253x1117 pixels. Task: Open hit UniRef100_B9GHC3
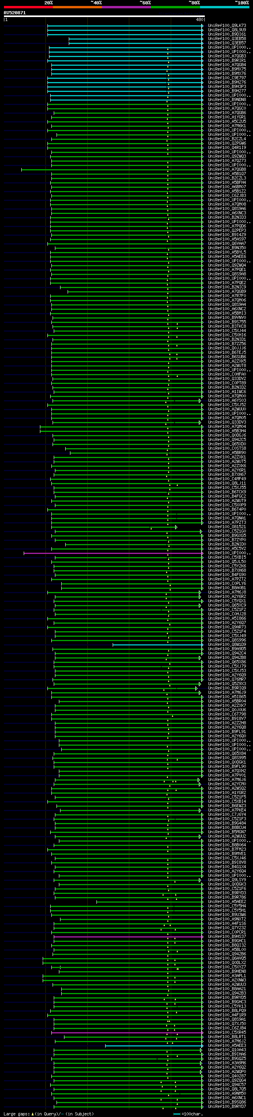coord(227,1002)
